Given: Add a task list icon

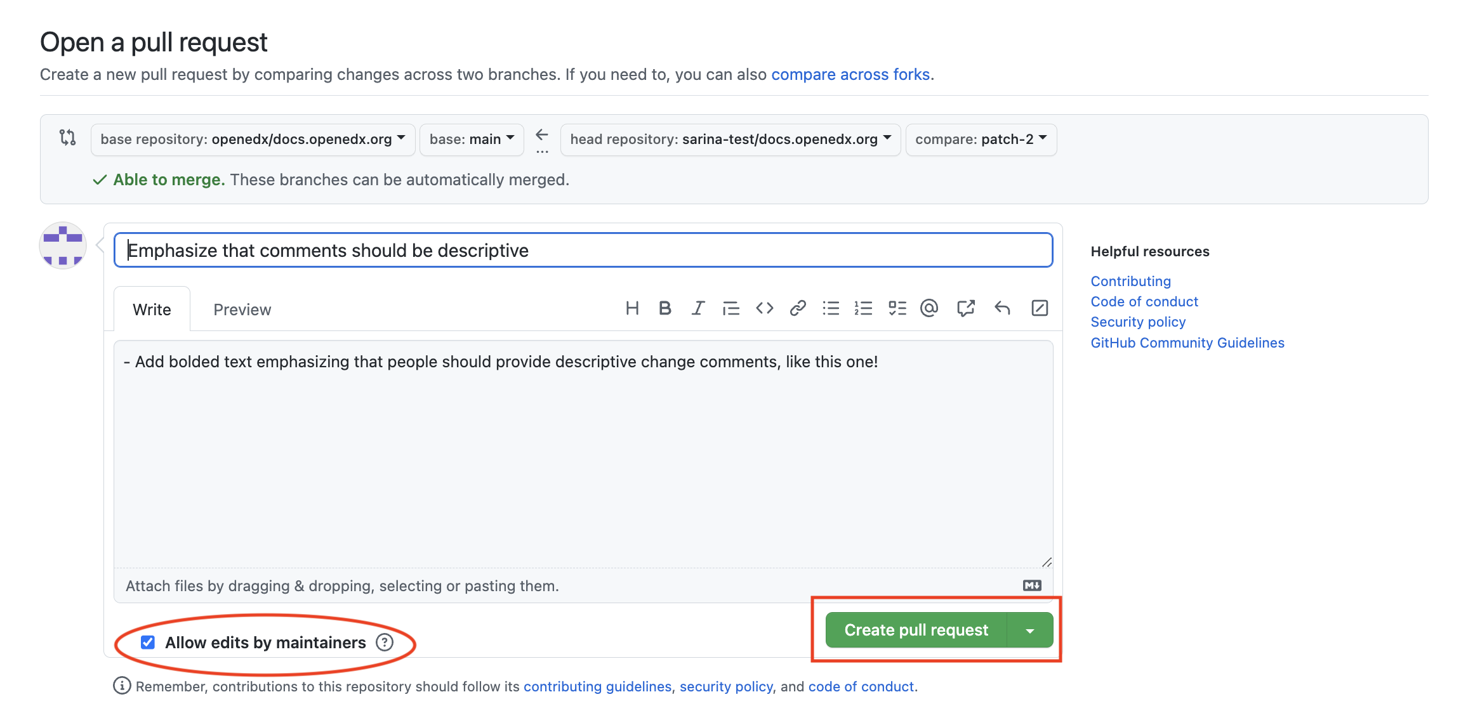Looking at the screenshot, I should [897, 308].
